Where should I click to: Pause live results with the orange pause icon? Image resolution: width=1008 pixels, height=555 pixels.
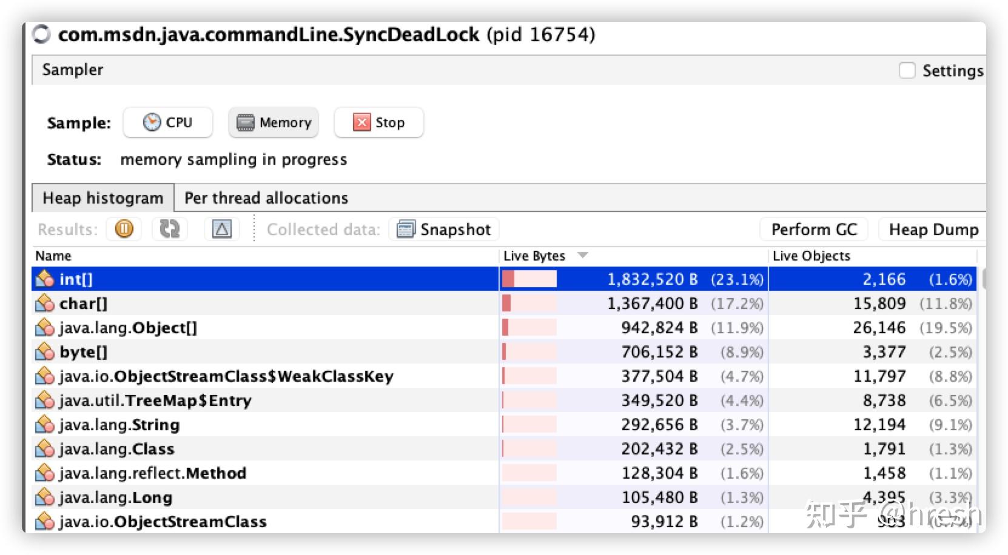(x=124, y=229)
